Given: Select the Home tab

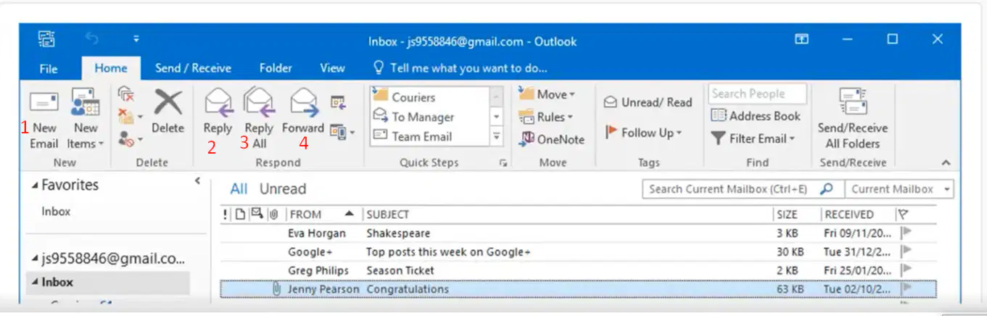Looking at the screenshot, I should 111,68.
